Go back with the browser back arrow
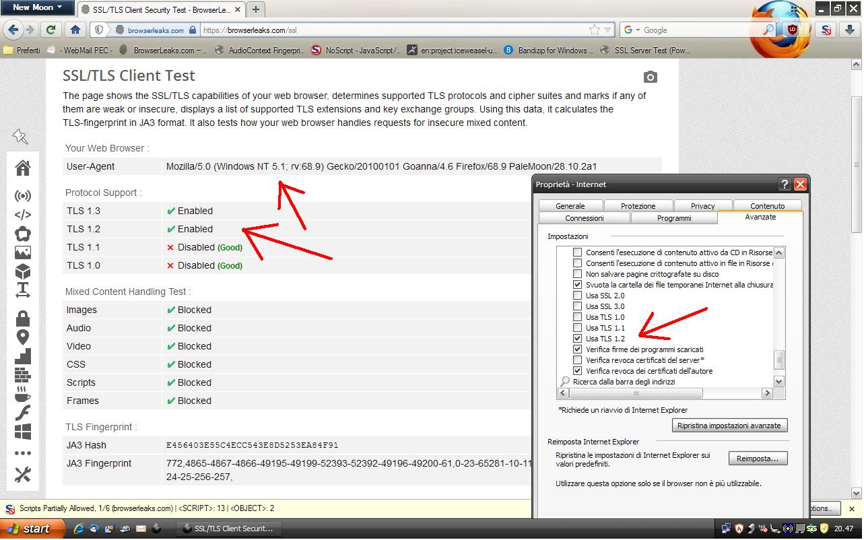The image size is (864, 540). click(13, 30)
